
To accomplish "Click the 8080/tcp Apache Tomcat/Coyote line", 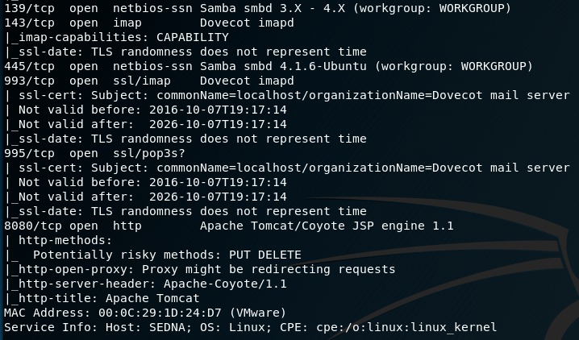I will pos(229,226).
